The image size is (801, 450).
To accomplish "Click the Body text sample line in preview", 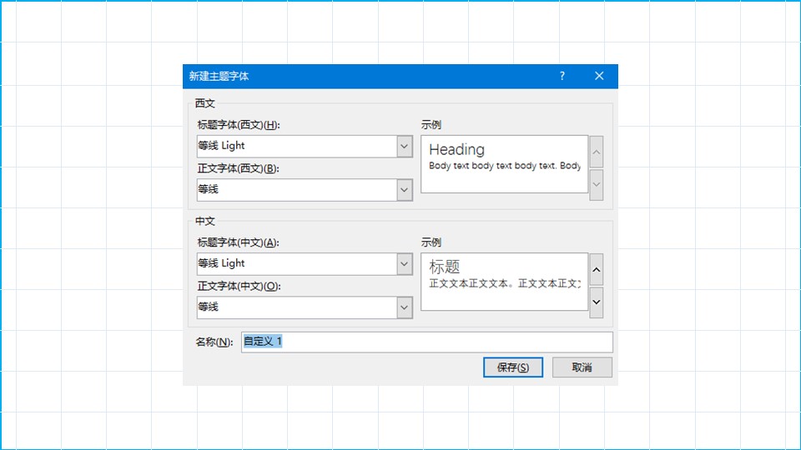I will 505,166.
